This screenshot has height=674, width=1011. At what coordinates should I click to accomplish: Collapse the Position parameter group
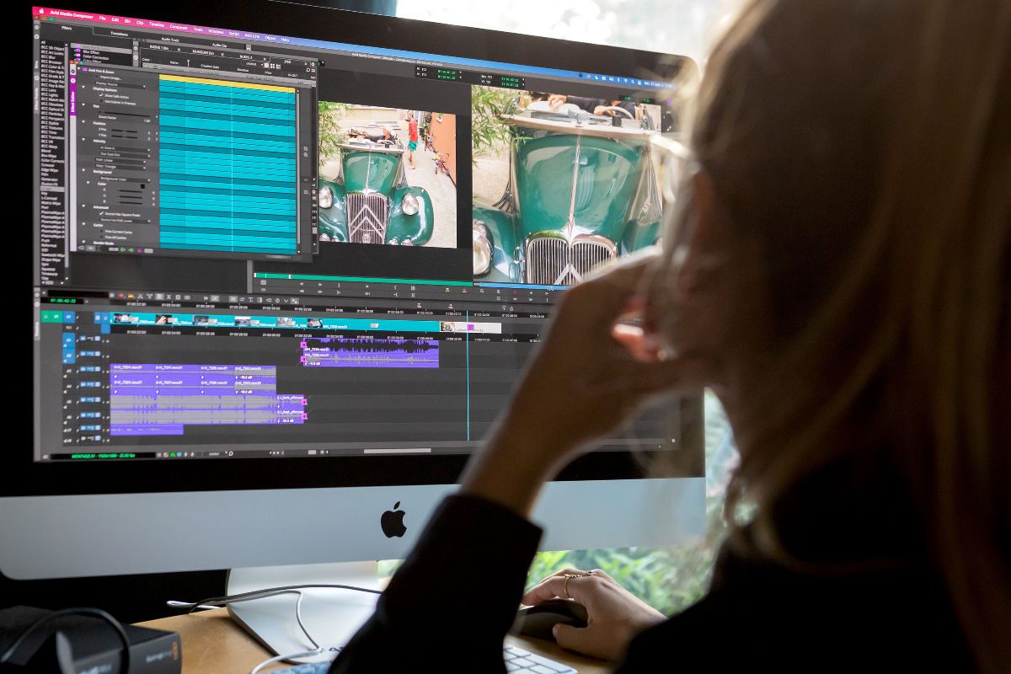click(83, 122)
